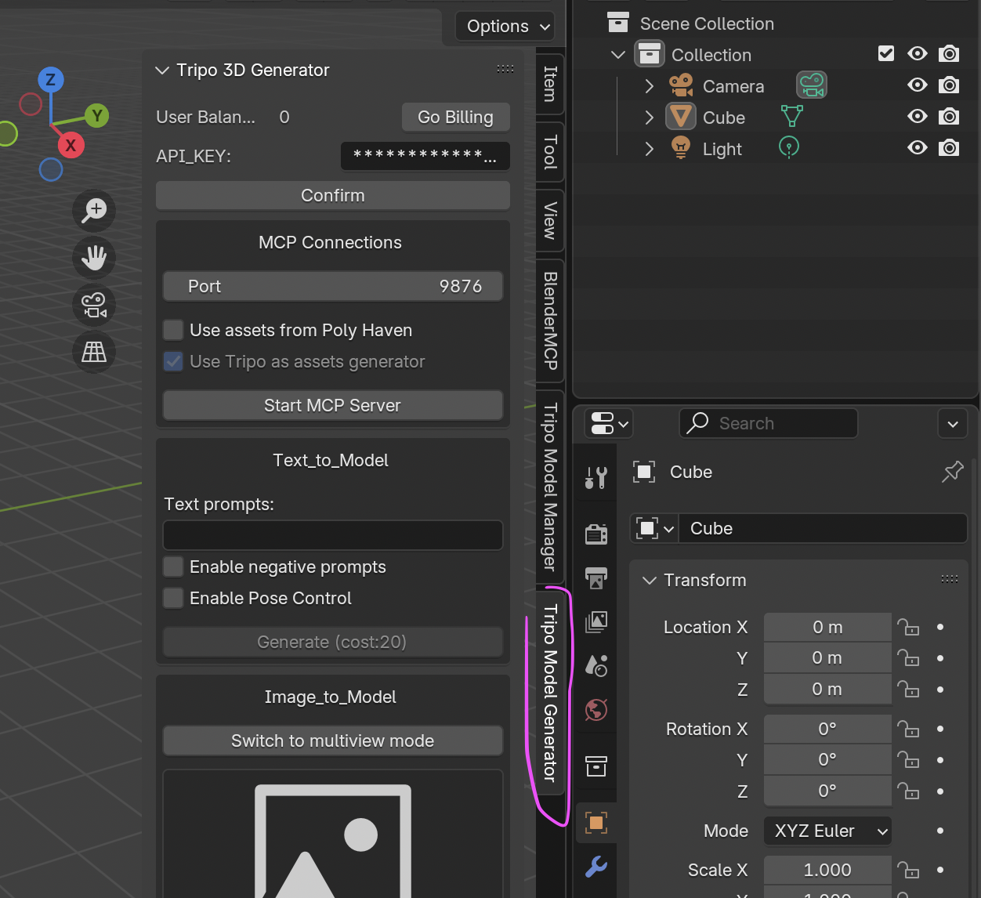The image size is (981, 898).
Task: Switch to the View sidebar tab
Action: click(550, 220)
